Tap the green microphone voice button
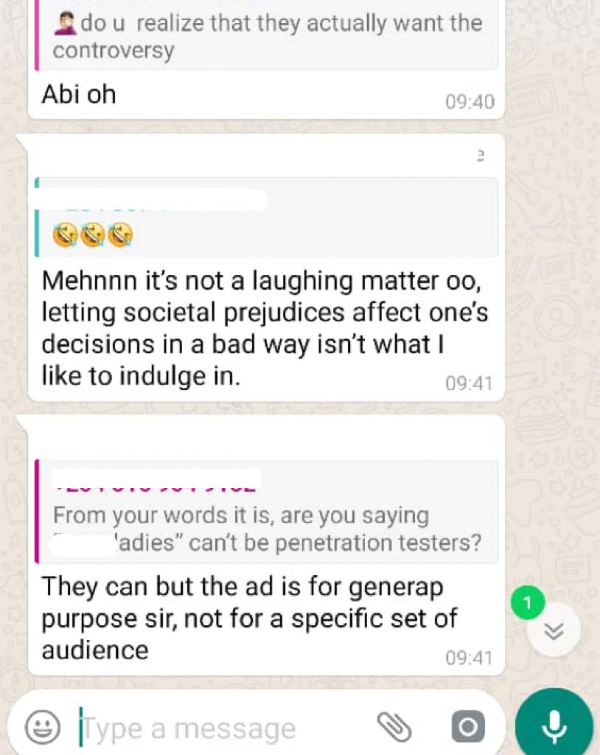Screen dimensions: 600x755 click(x=554, y=726)
